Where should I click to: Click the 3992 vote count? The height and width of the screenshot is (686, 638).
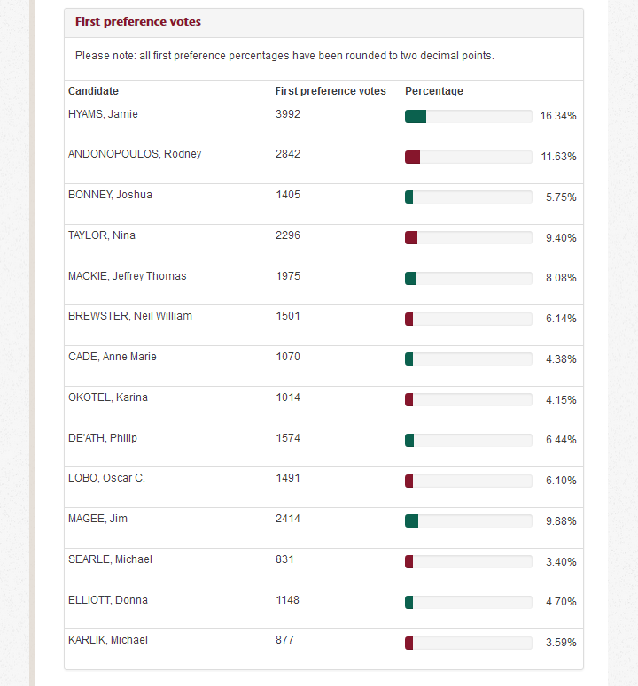pyautogui.click(x=288, y=114)
